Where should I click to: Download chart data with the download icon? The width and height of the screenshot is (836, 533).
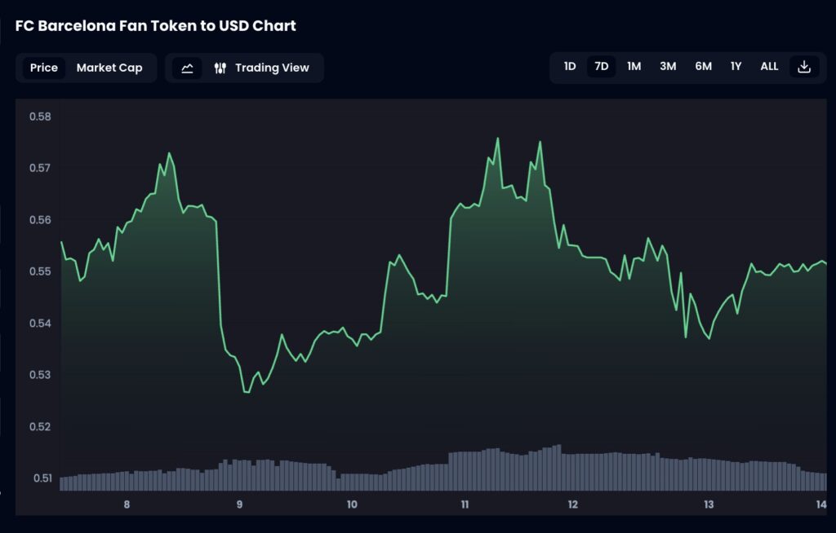tap(803, 67)
